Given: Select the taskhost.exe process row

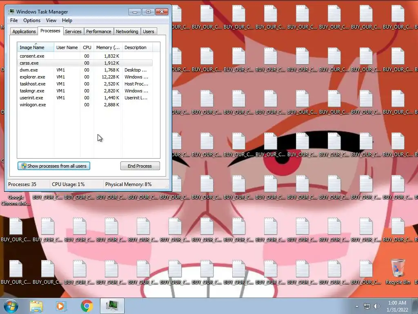Looking at the screenshot, I should pos(85,84).
